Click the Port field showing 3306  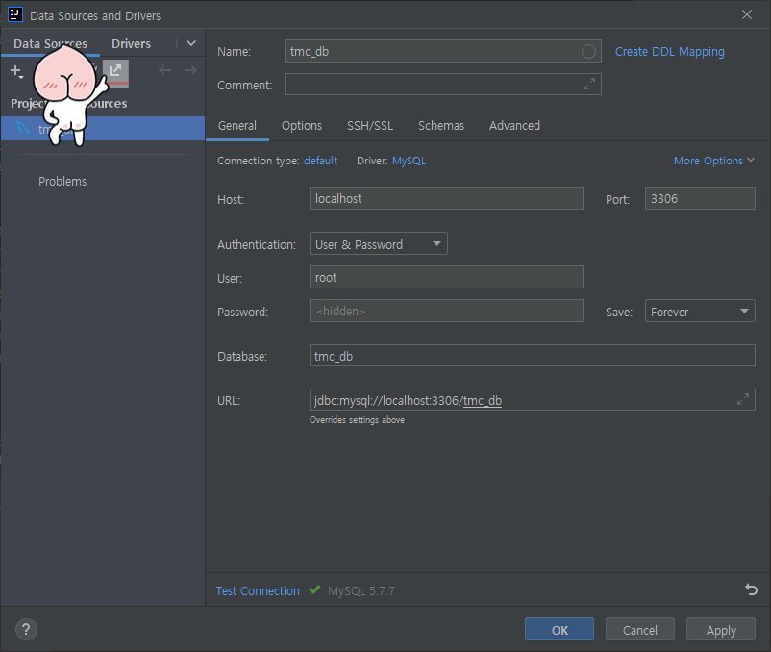(x=700, y=198)
